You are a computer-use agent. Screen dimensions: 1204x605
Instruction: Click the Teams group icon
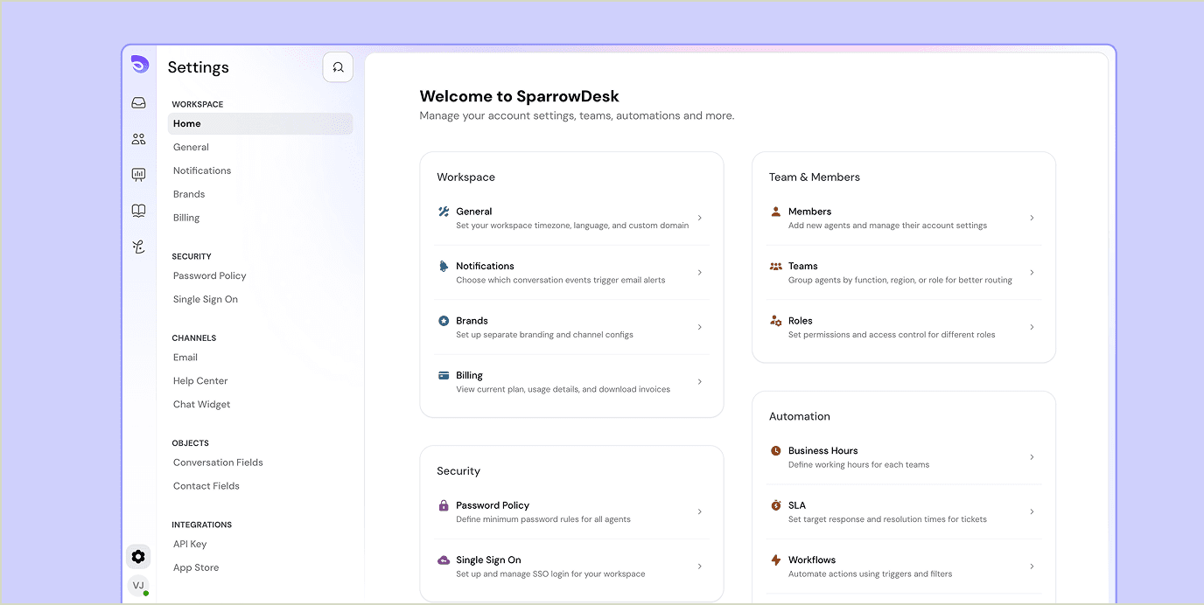pos(775,266)
